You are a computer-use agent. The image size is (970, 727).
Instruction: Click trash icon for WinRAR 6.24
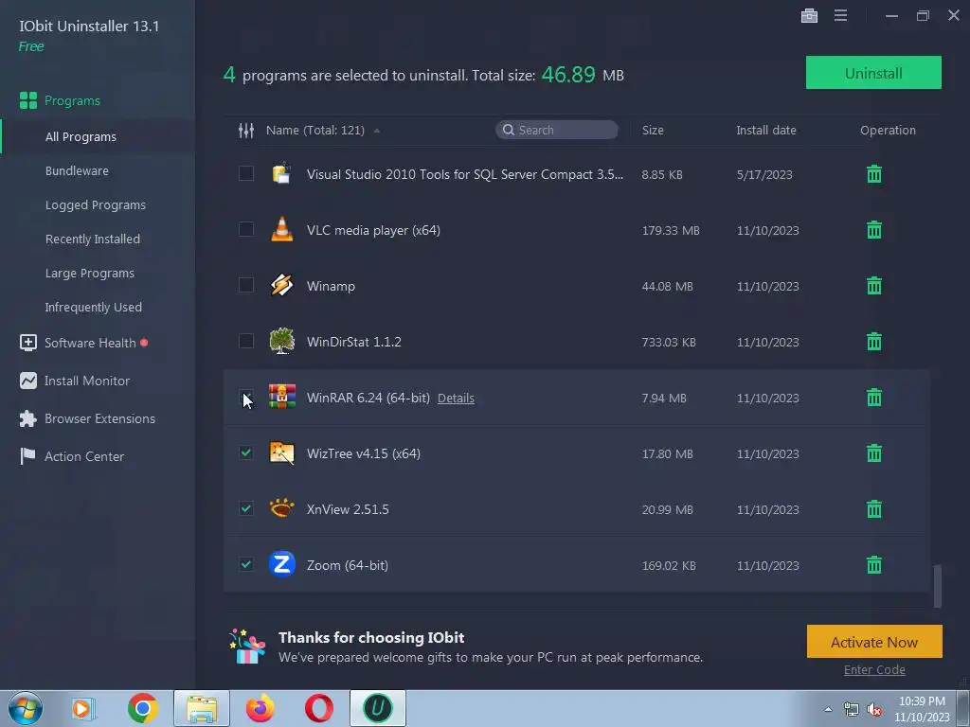[x=874, y=398]
